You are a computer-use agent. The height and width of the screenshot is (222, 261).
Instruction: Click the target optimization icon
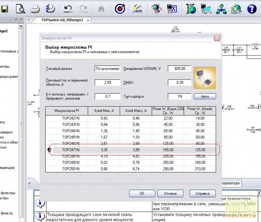(x=120, y=8)
